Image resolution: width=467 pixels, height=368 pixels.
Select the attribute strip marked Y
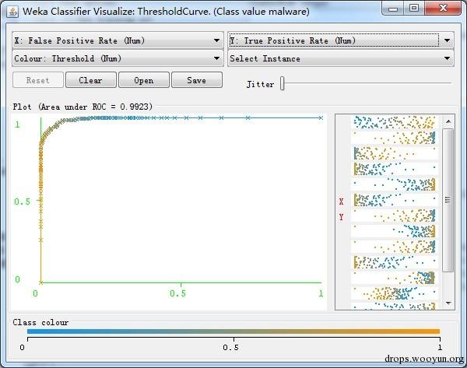pyautogui.click(x=395, y=216)
